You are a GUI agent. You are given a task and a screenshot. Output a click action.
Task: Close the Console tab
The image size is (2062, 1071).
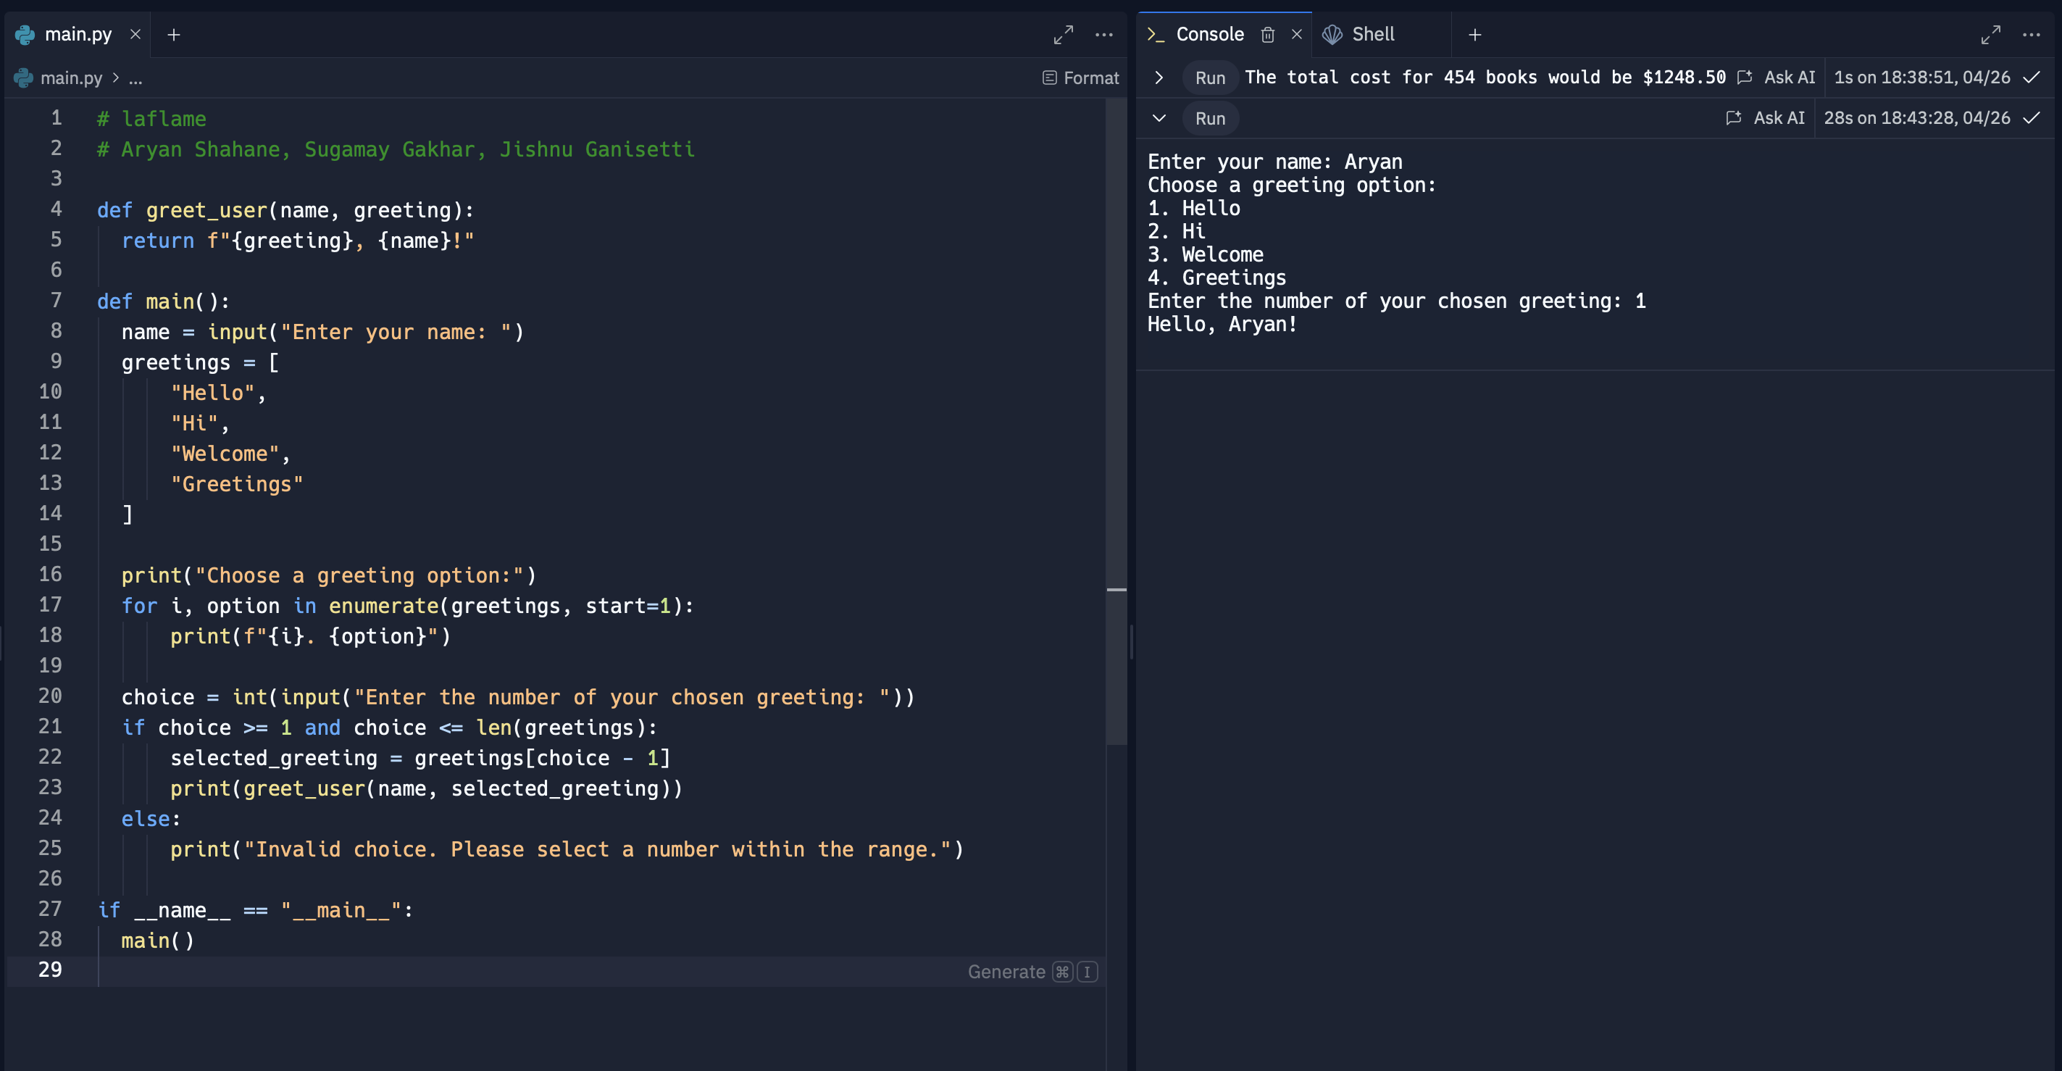[1297, 34]
